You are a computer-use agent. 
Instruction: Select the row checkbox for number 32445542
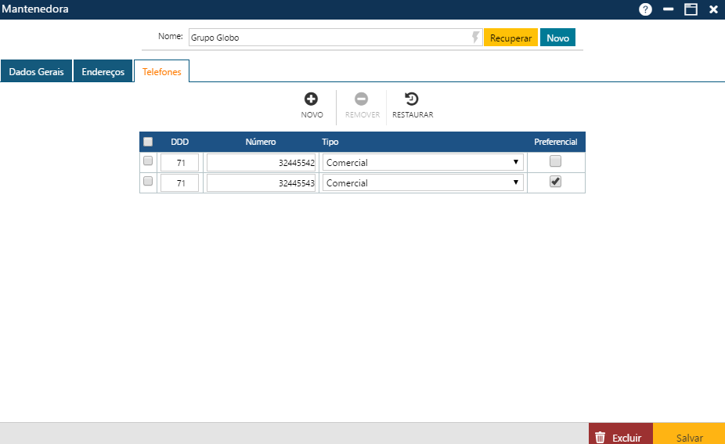[x=148, y=161]
